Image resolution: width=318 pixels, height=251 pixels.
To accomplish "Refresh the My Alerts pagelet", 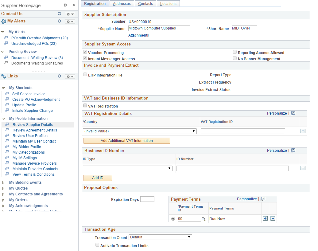I will pos(59,21).
